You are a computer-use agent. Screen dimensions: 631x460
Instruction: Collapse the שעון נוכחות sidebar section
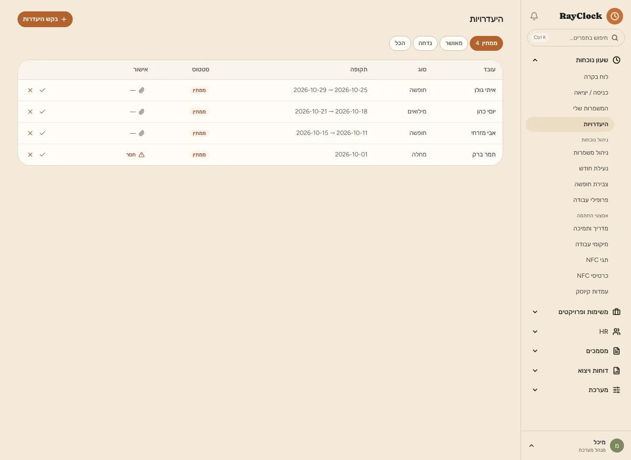pos(535,60)
